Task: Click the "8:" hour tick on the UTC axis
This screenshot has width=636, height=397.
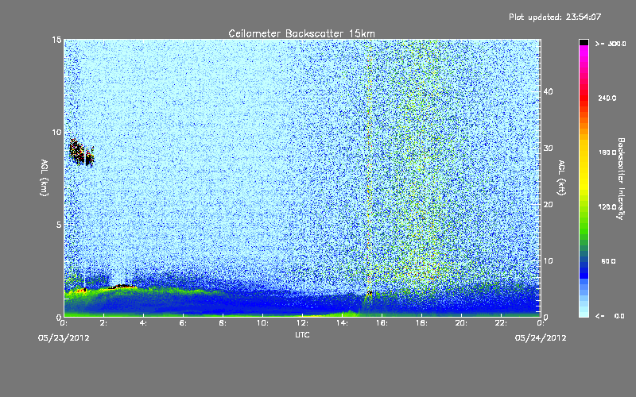Action: [223, 323]
